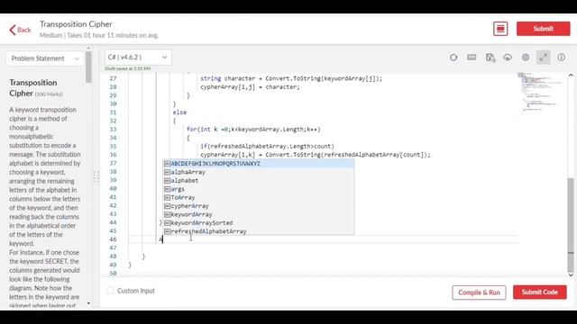The height and width of the screenshot is (324, 577).
Task: Open the layout panel icon beside Submit
Action: [x=500, y=29]
